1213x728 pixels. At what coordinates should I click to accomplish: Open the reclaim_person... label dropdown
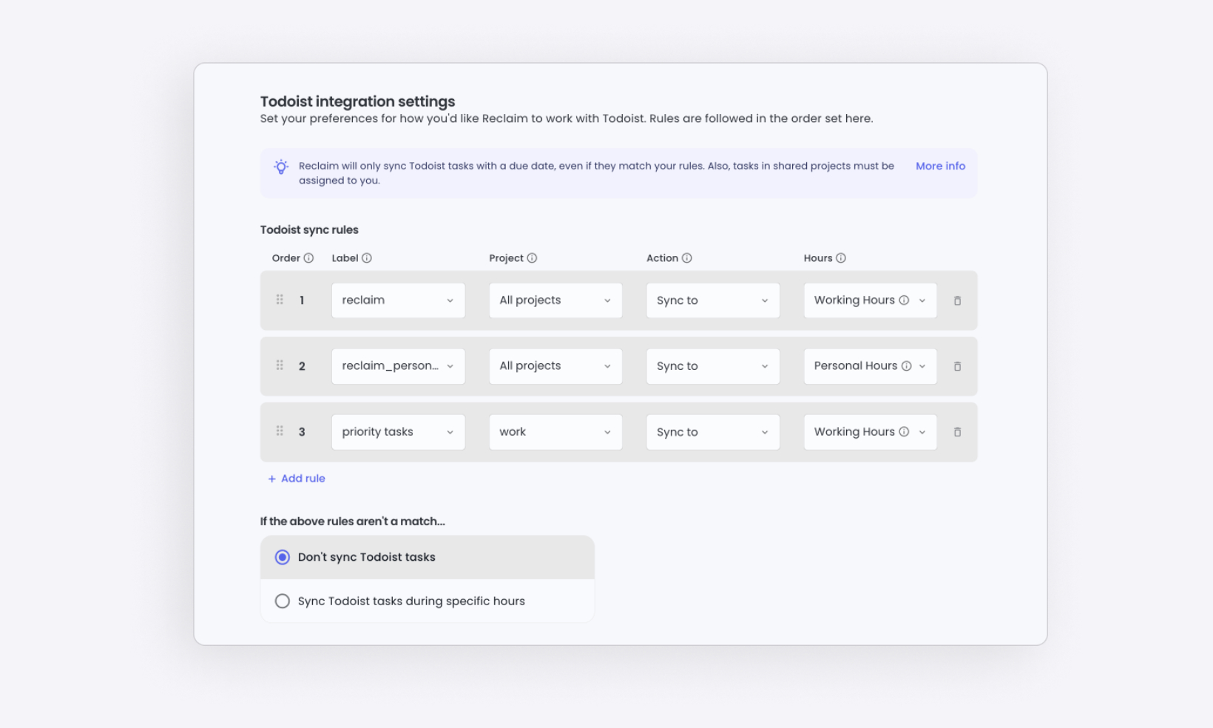[398, 366]
